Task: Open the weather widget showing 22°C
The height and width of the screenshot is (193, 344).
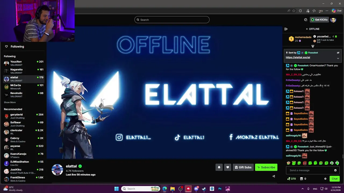Action: tap(13, 189)
